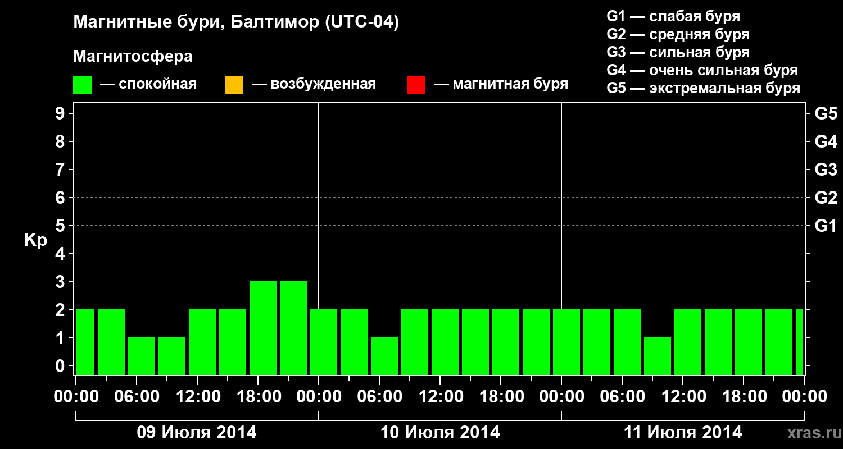Viewport: 843px width, 449px height.
Task: Click the Kp 1 bar starting 09:00 on 11 July
Action: click(658, 356)
